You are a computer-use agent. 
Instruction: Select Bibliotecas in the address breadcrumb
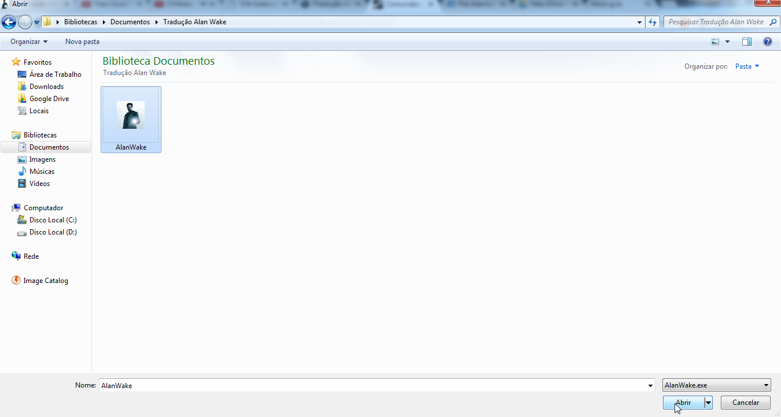click(80, 22)
